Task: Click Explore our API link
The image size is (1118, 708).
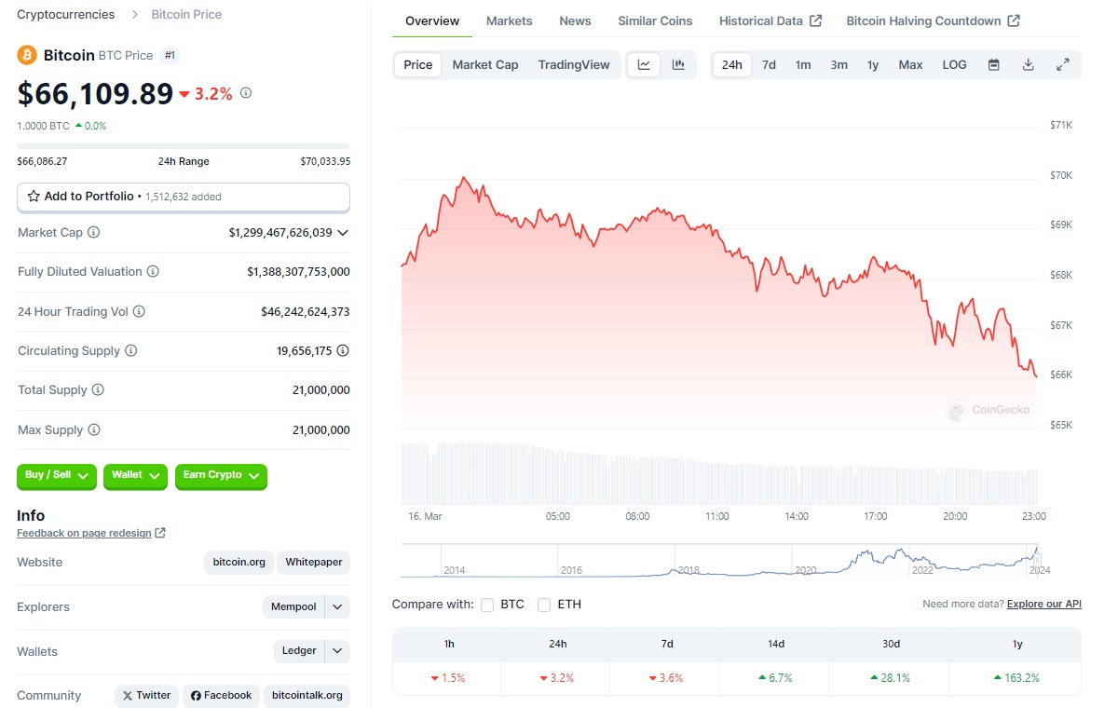Action: (1044, 605)
